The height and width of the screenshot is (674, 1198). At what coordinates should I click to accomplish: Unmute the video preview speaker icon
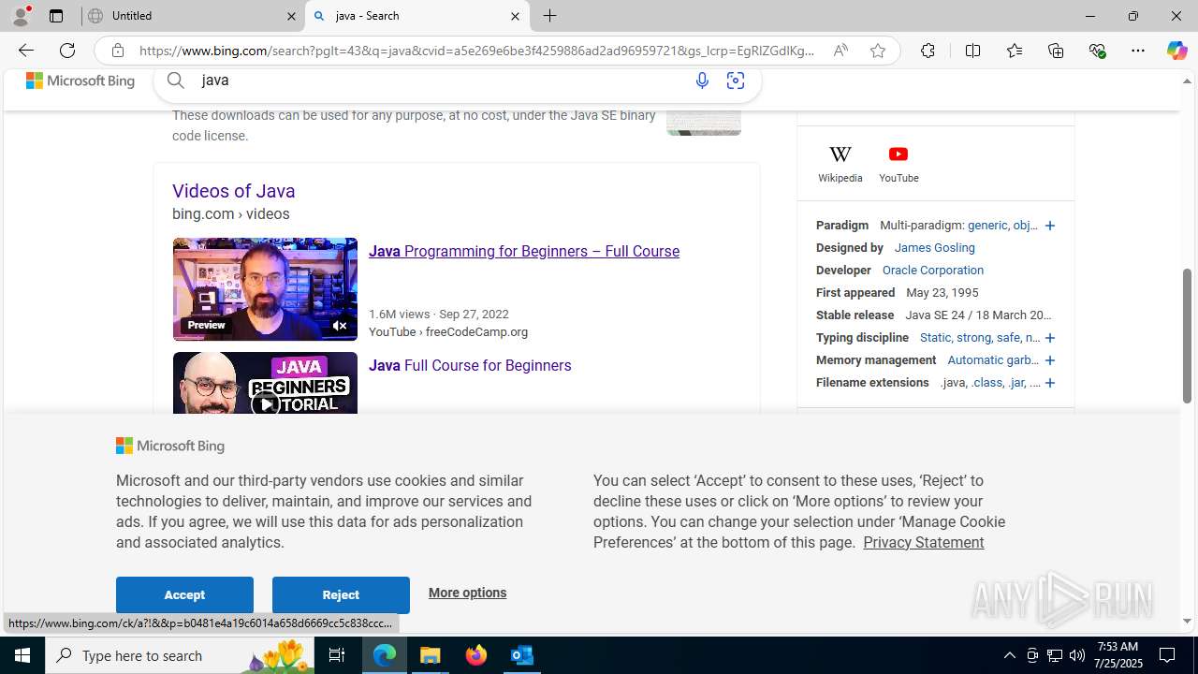click(x=341, y=326)
